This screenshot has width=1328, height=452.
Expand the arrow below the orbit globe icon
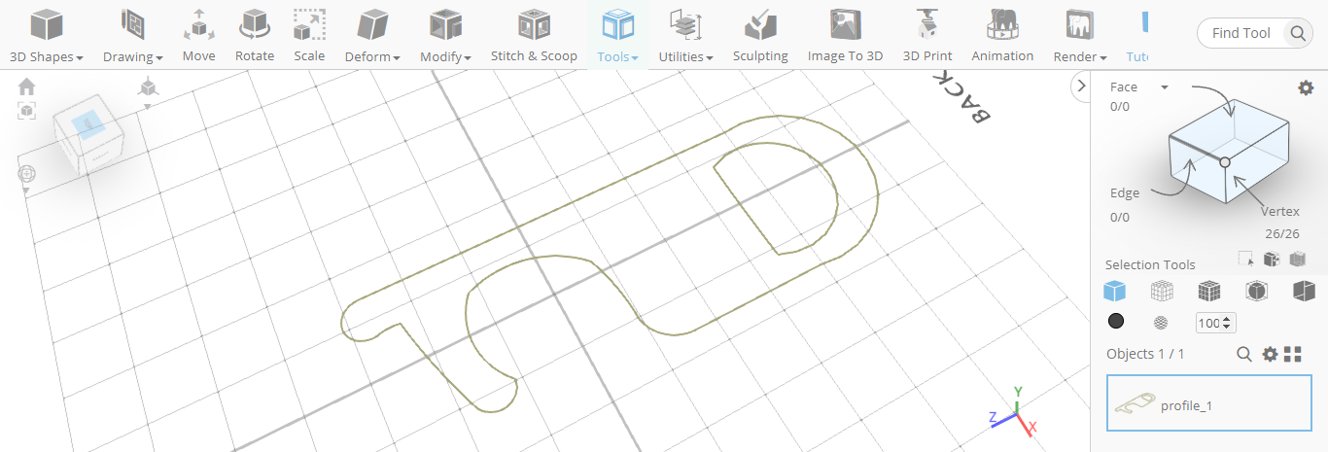click(x=26, y=191)
